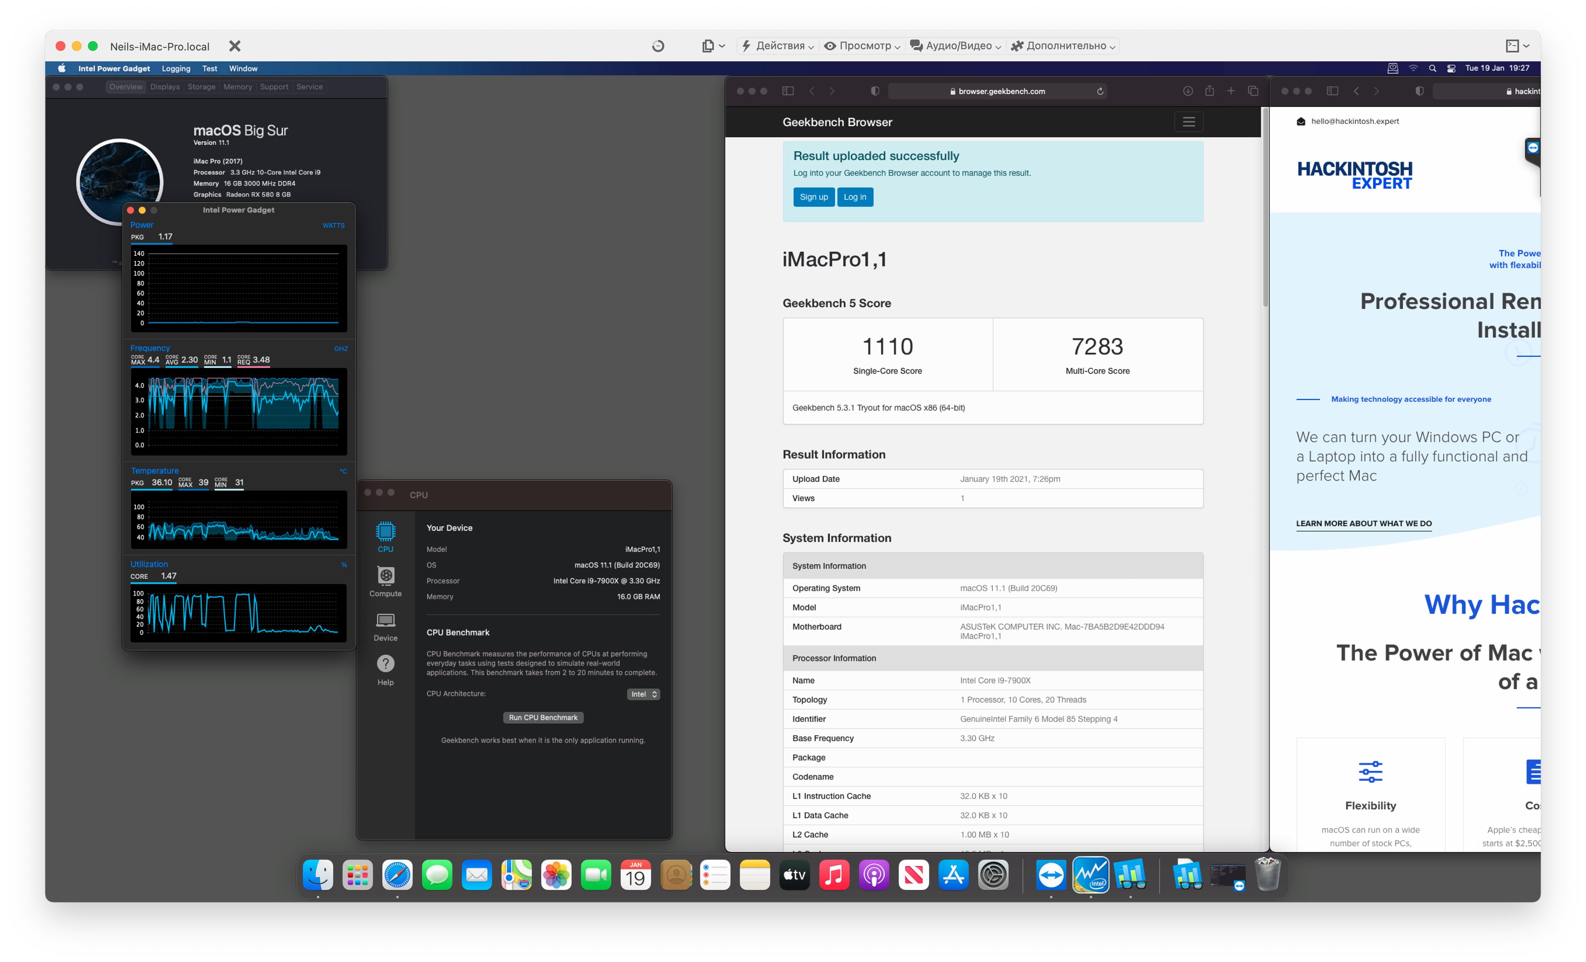Open Help in the Geekbench sidebar
Screen dimensions: 1586x962
pyautogui.click(x=385, y=670)
